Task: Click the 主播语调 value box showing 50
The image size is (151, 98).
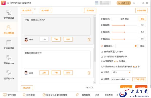Action: (142, 39)
